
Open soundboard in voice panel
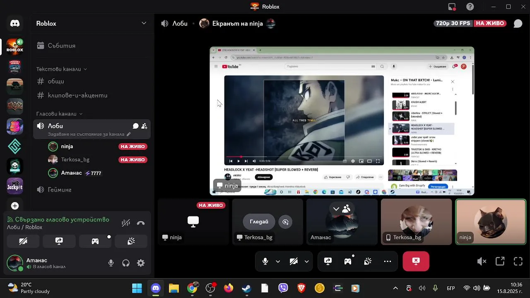point(131,241)
